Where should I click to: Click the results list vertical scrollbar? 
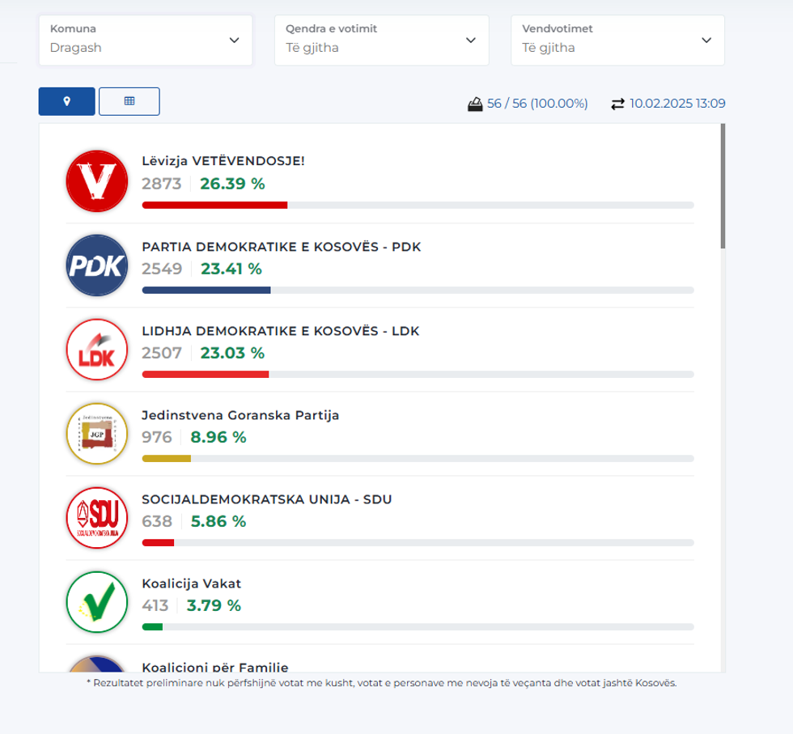[723, 186]
